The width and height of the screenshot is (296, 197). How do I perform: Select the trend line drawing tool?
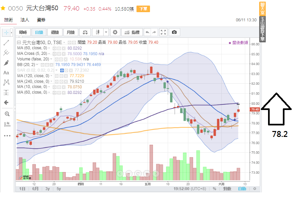6,42
